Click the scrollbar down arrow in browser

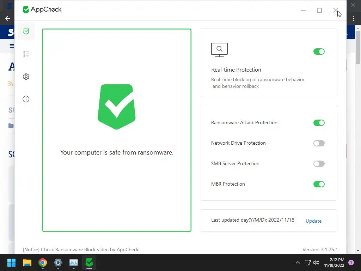tap(358, 251)
